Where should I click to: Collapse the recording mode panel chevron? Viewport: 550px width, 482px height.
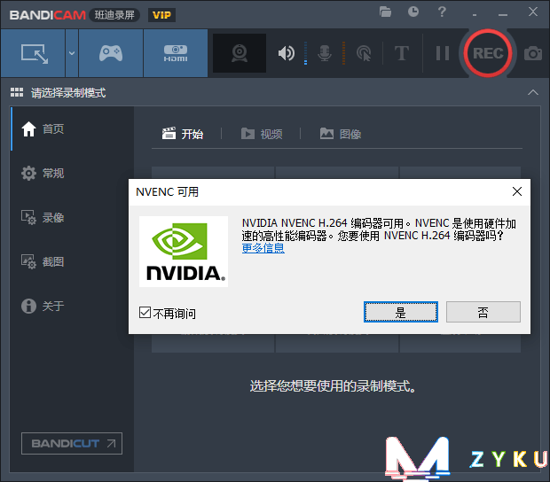click(533, 92)
